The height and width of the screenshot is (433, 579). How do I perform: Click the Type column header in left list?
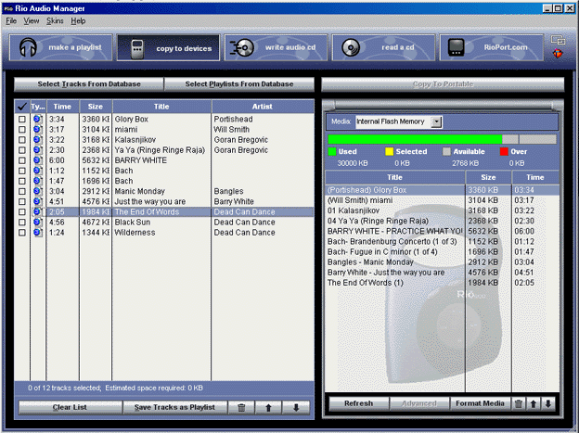[x=38, y=107]
